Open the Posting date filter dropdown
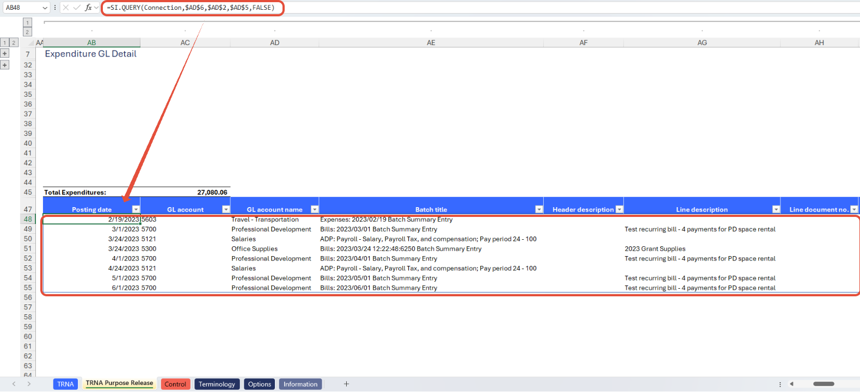 point(136,209)
